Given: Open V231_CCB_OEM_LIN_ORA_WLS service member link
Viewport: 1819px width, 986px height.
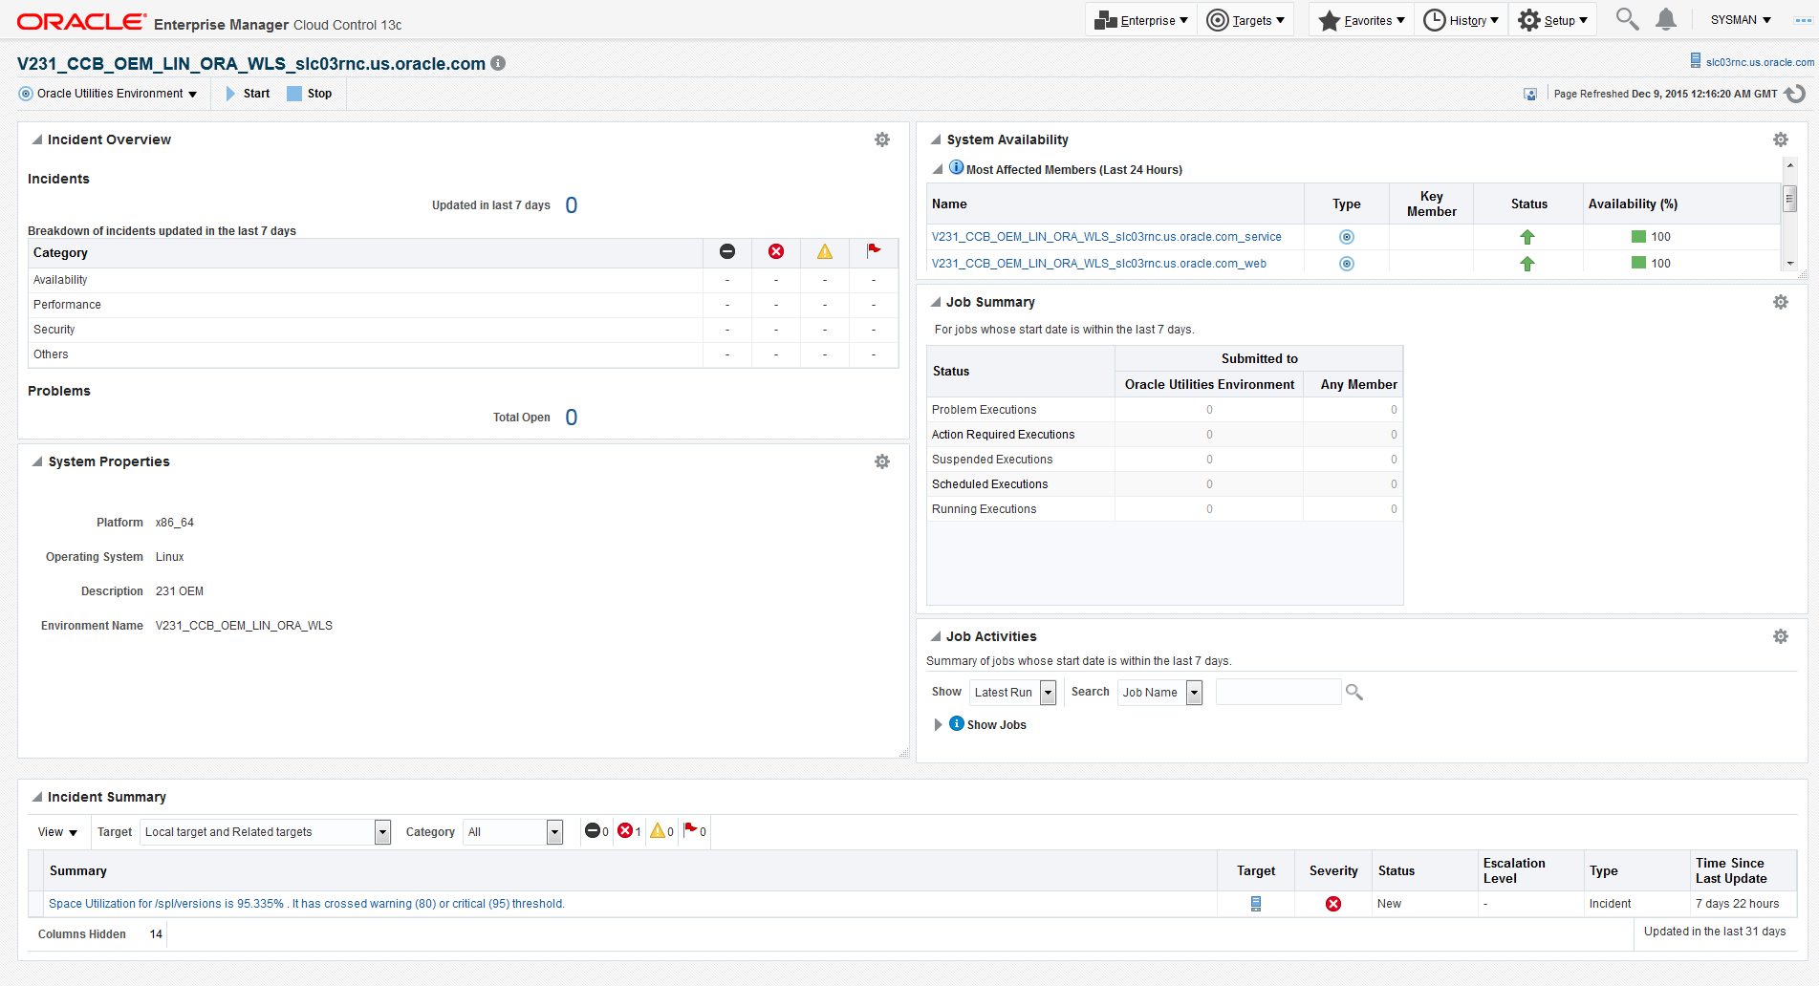Looking at the screenshot, I should point(1107,237).
